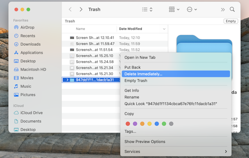Select file Screen Sh...at 12.10.41

95,38
